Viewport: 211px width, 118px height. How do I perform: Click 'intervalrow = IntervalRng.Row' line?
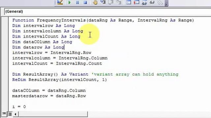pos(52,53)
